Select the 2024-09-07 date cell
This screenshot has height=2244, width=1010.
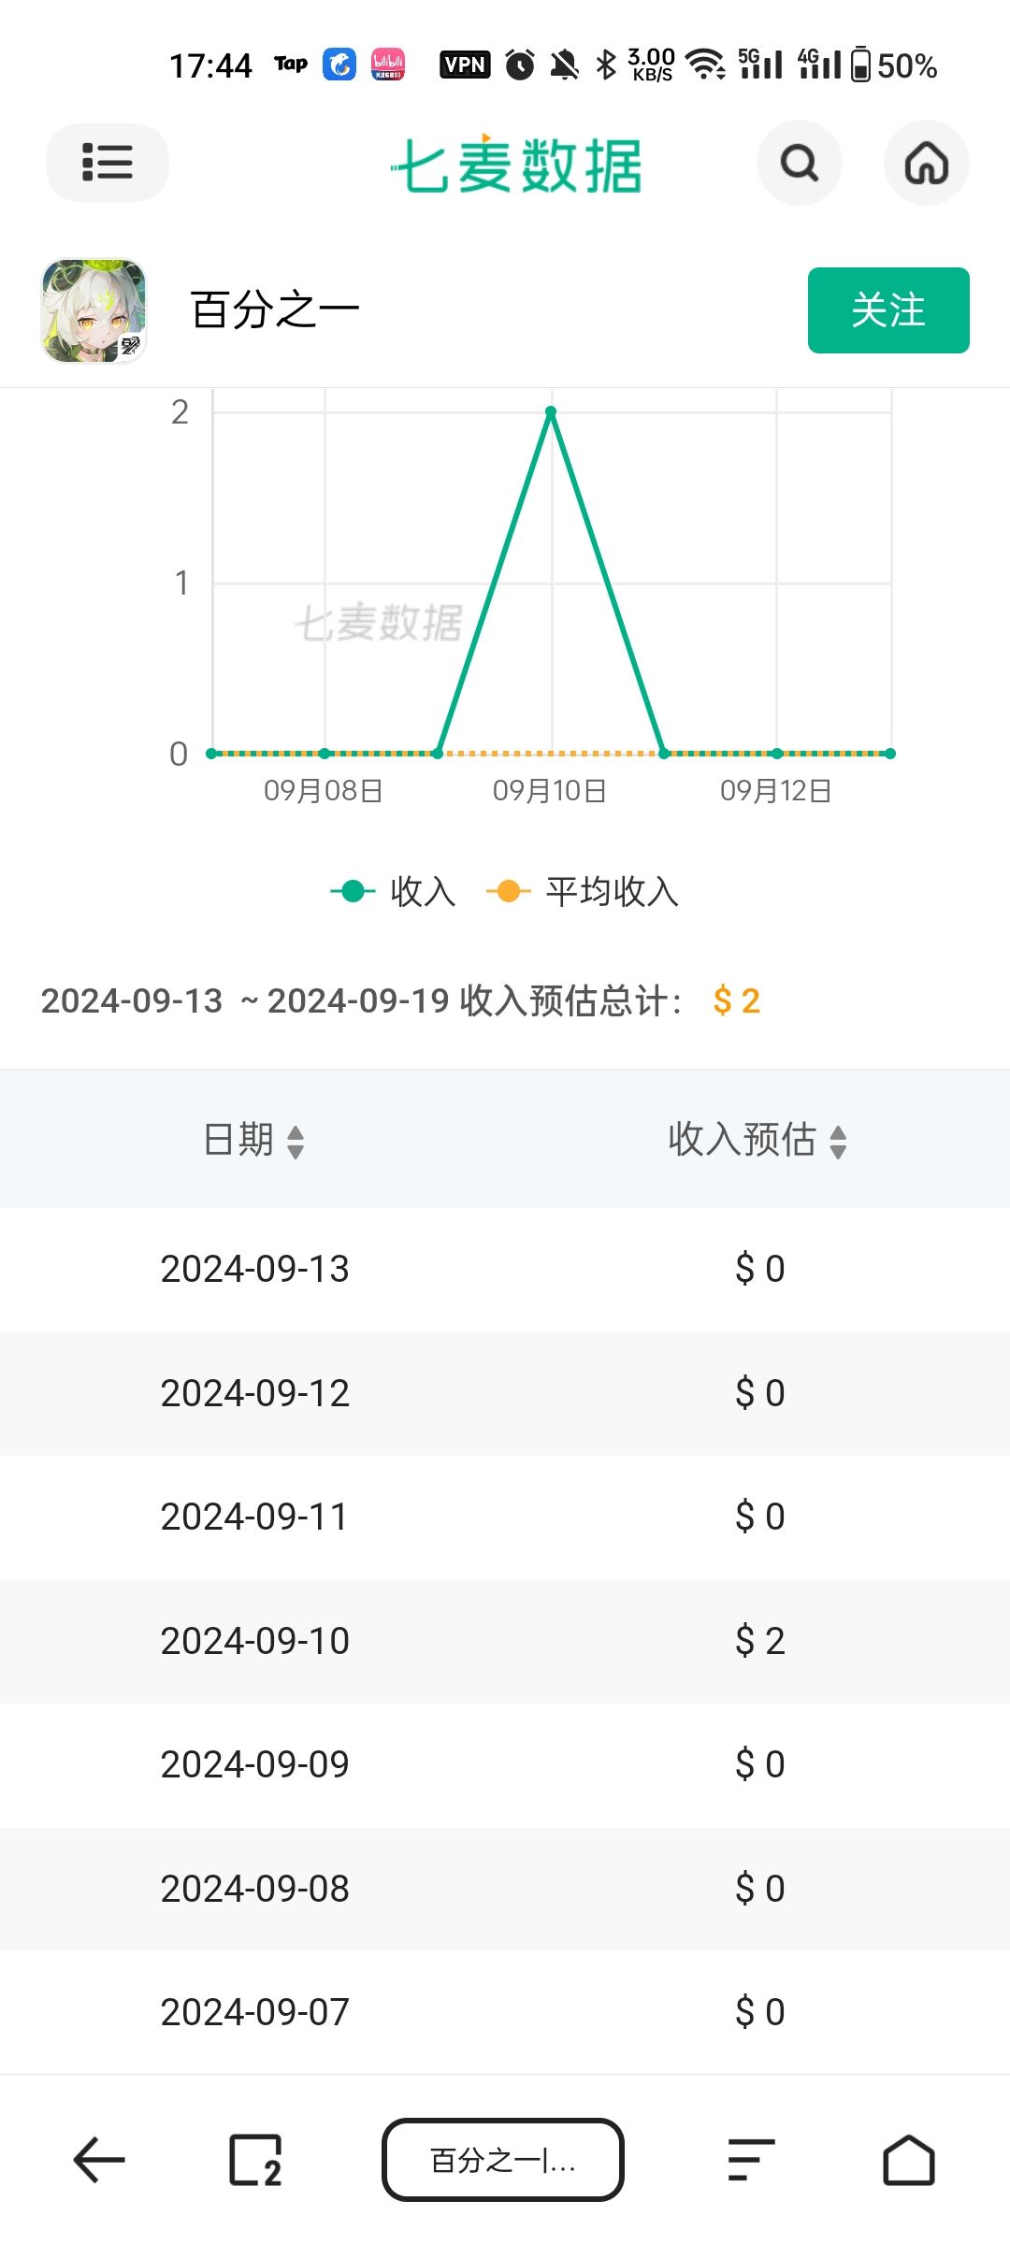[254, 2012]
